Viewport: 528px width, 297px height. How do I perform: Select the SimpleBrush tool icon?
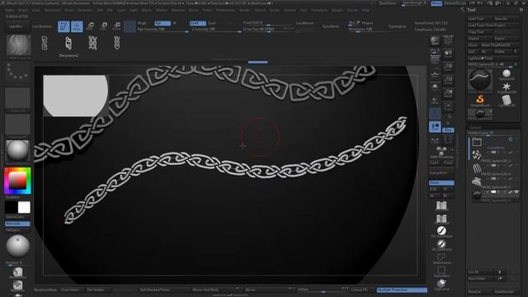point(480,101)
